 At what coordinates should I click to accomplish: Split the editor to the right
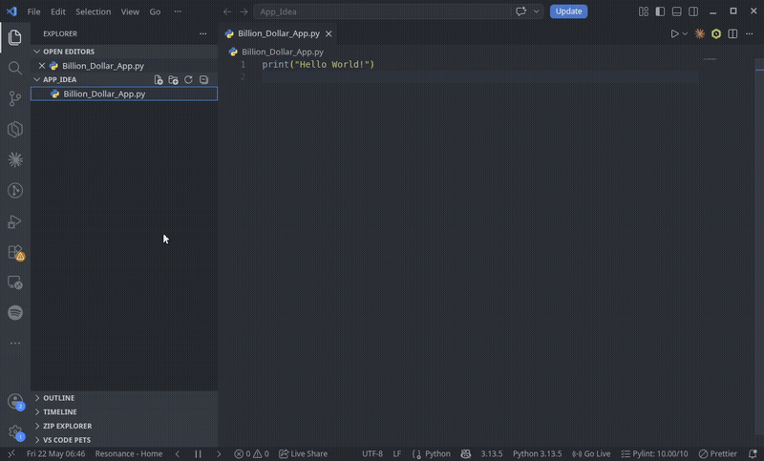[732, 33]
